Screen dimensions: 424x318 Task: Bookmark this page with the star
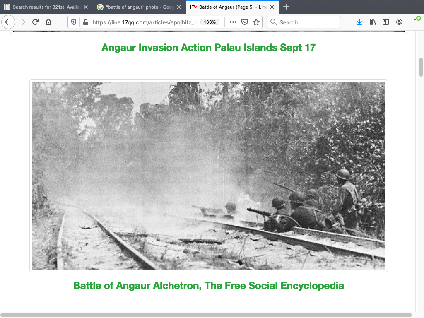[256, 22]
